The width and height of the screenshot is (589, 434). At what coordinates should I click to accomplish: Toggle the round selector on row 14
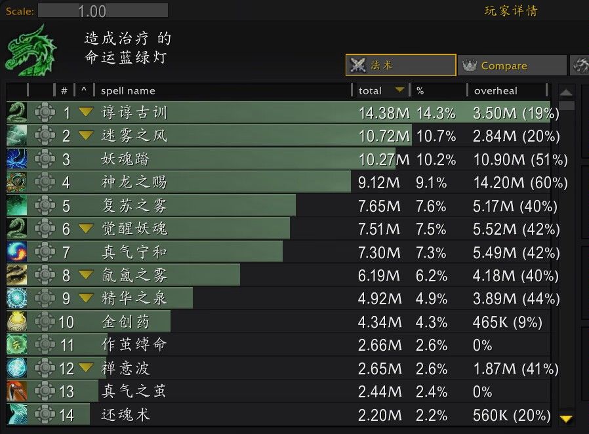tap(45, 414)
